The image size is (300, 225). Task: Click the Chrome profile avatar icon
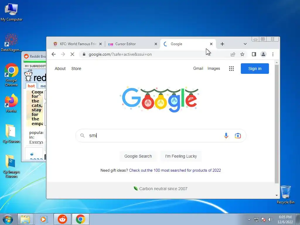point(263,54)
